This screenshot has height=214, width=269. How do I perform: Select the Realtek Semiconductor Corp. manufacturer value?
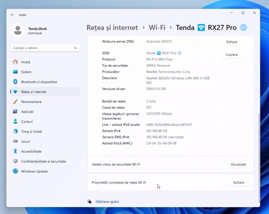168,72
